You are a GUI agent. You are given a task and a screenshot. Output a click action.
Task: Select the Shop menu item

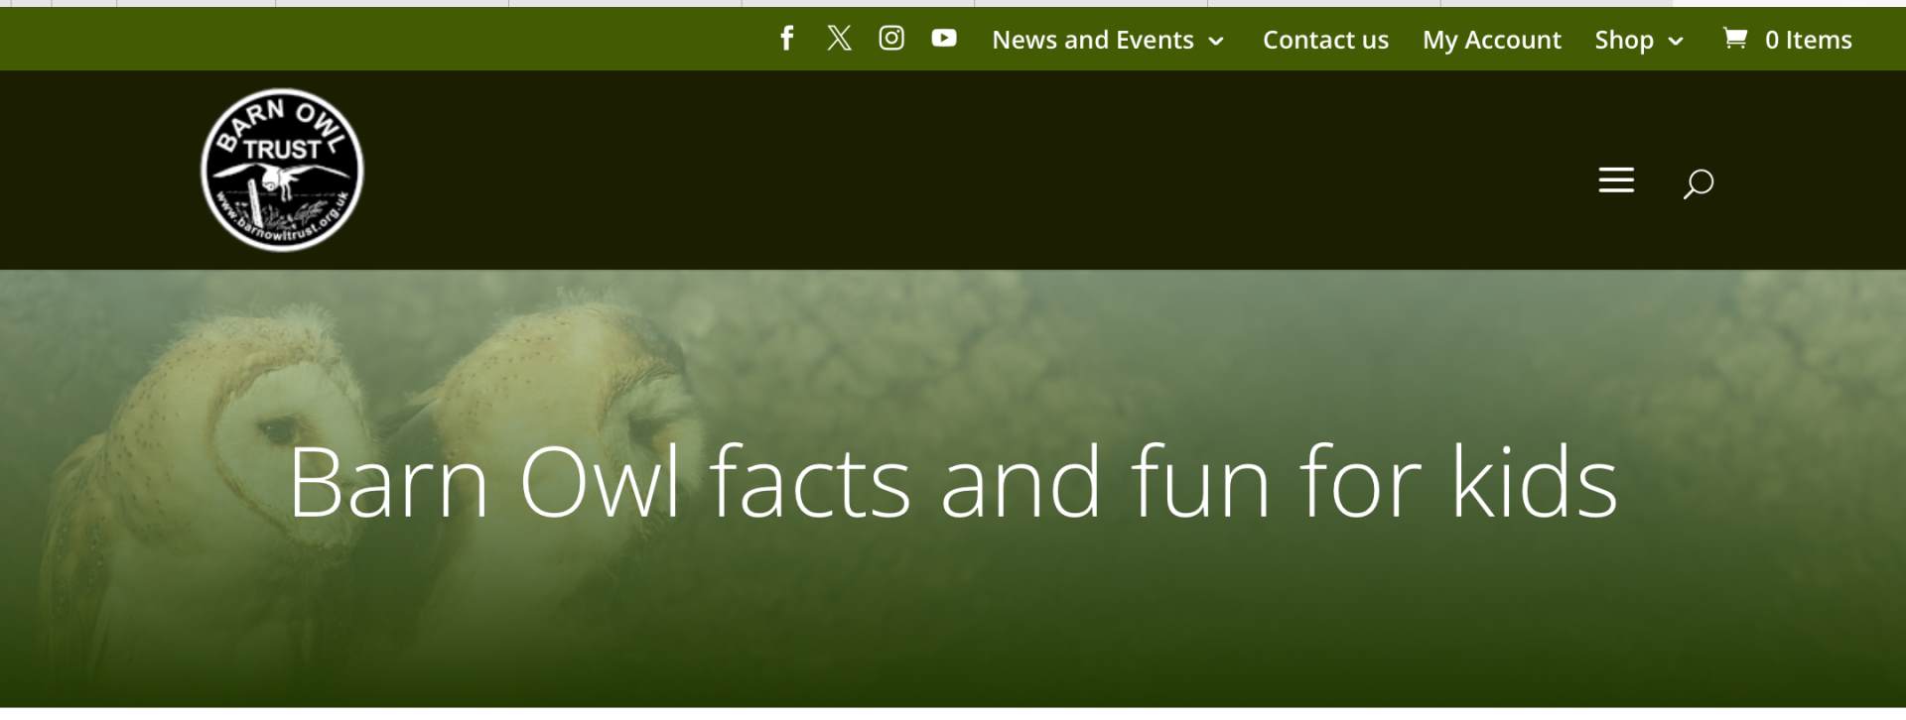pyautogui.click(x=1624, y=40)
